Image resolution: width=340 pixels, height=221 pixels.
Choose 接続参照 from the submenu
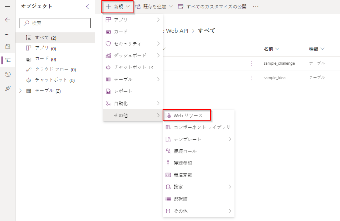199,163
